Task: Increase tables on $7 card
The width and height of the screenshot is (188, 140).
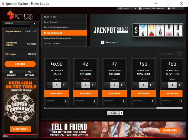Action: (x=122, y=85)
